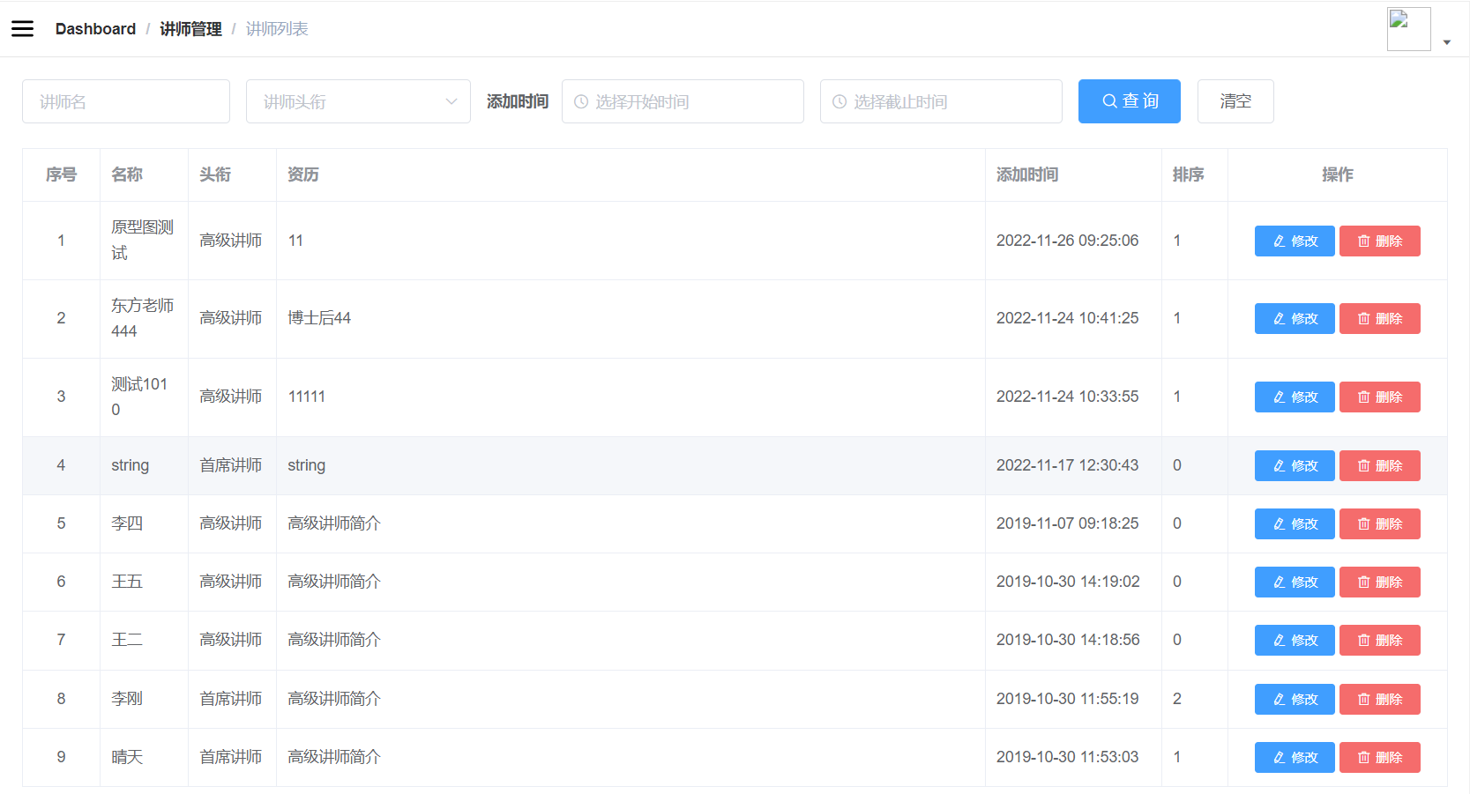Delete teacher 王二
Screen dimensions: 1470x794
point(1380,640)
